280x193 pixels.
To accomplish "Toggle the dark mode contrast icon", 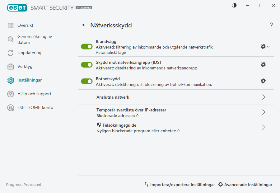I will point(234,5).
